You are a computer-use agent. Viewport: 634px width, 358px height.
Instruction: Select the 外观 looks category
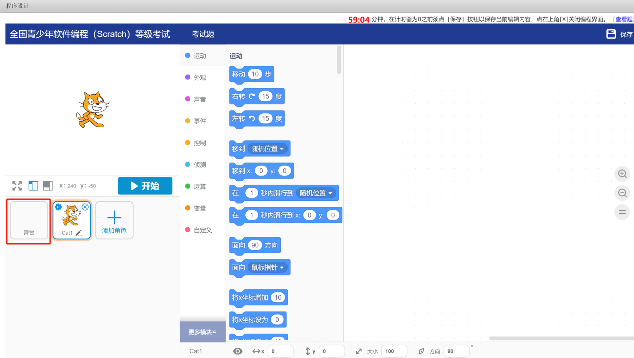[199, 77]
